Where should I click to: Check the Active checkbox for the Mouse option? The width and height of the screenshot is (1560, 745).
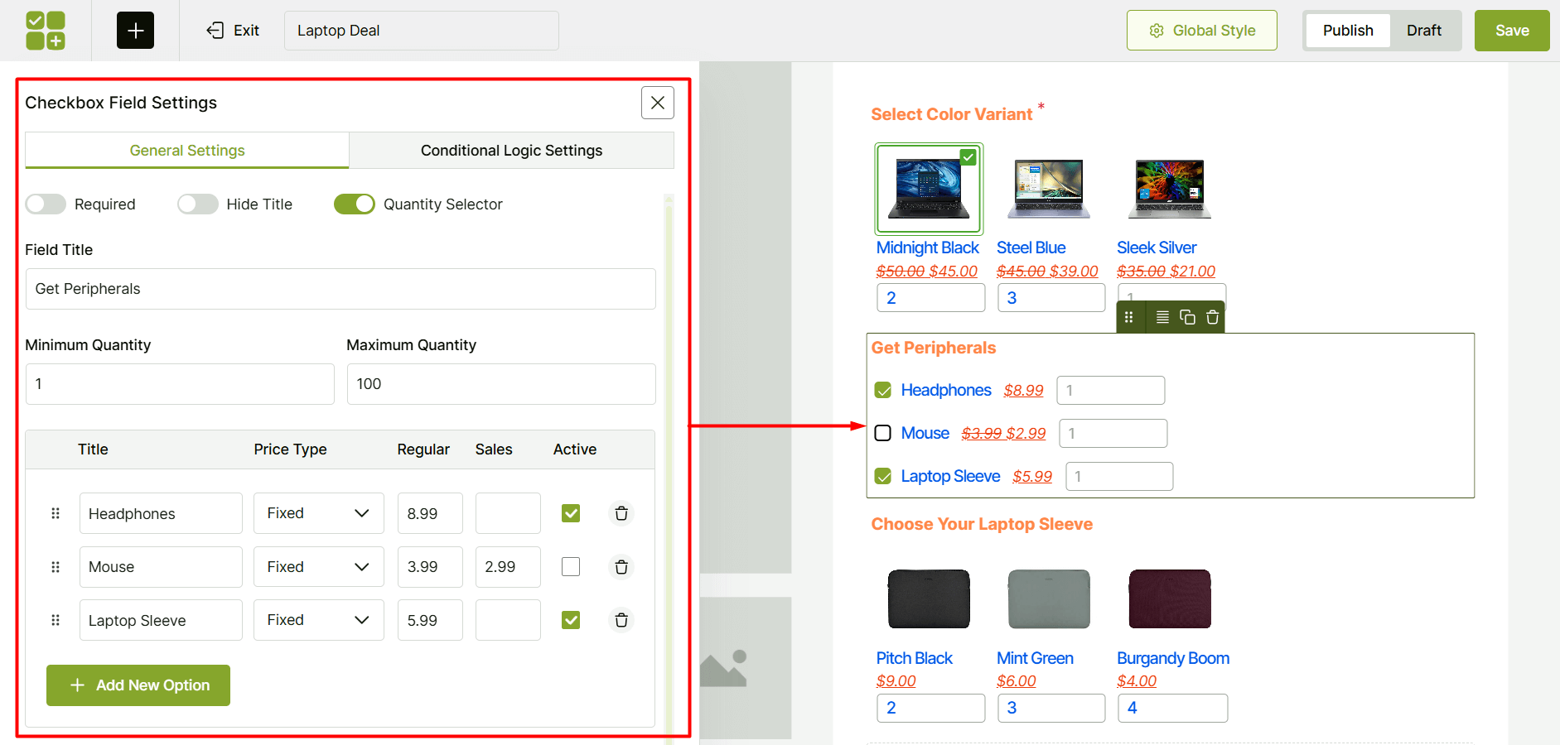coord(571,567)
